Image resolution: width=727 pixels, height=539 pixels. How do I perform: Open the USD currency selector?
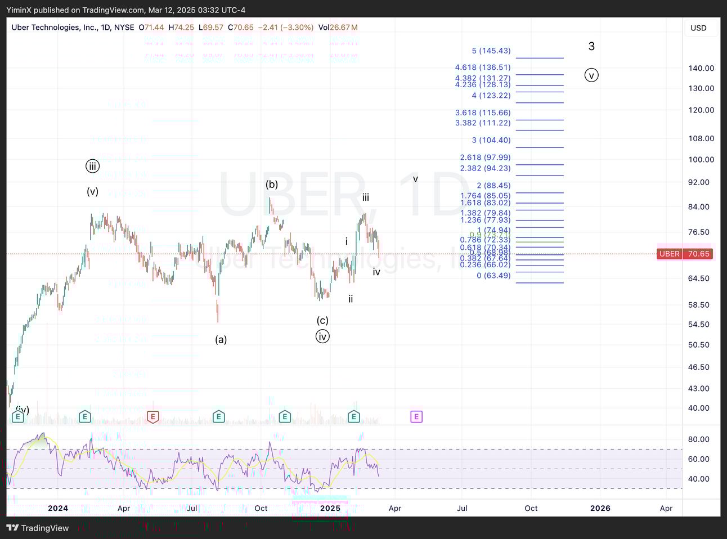[x=698, y=28]
